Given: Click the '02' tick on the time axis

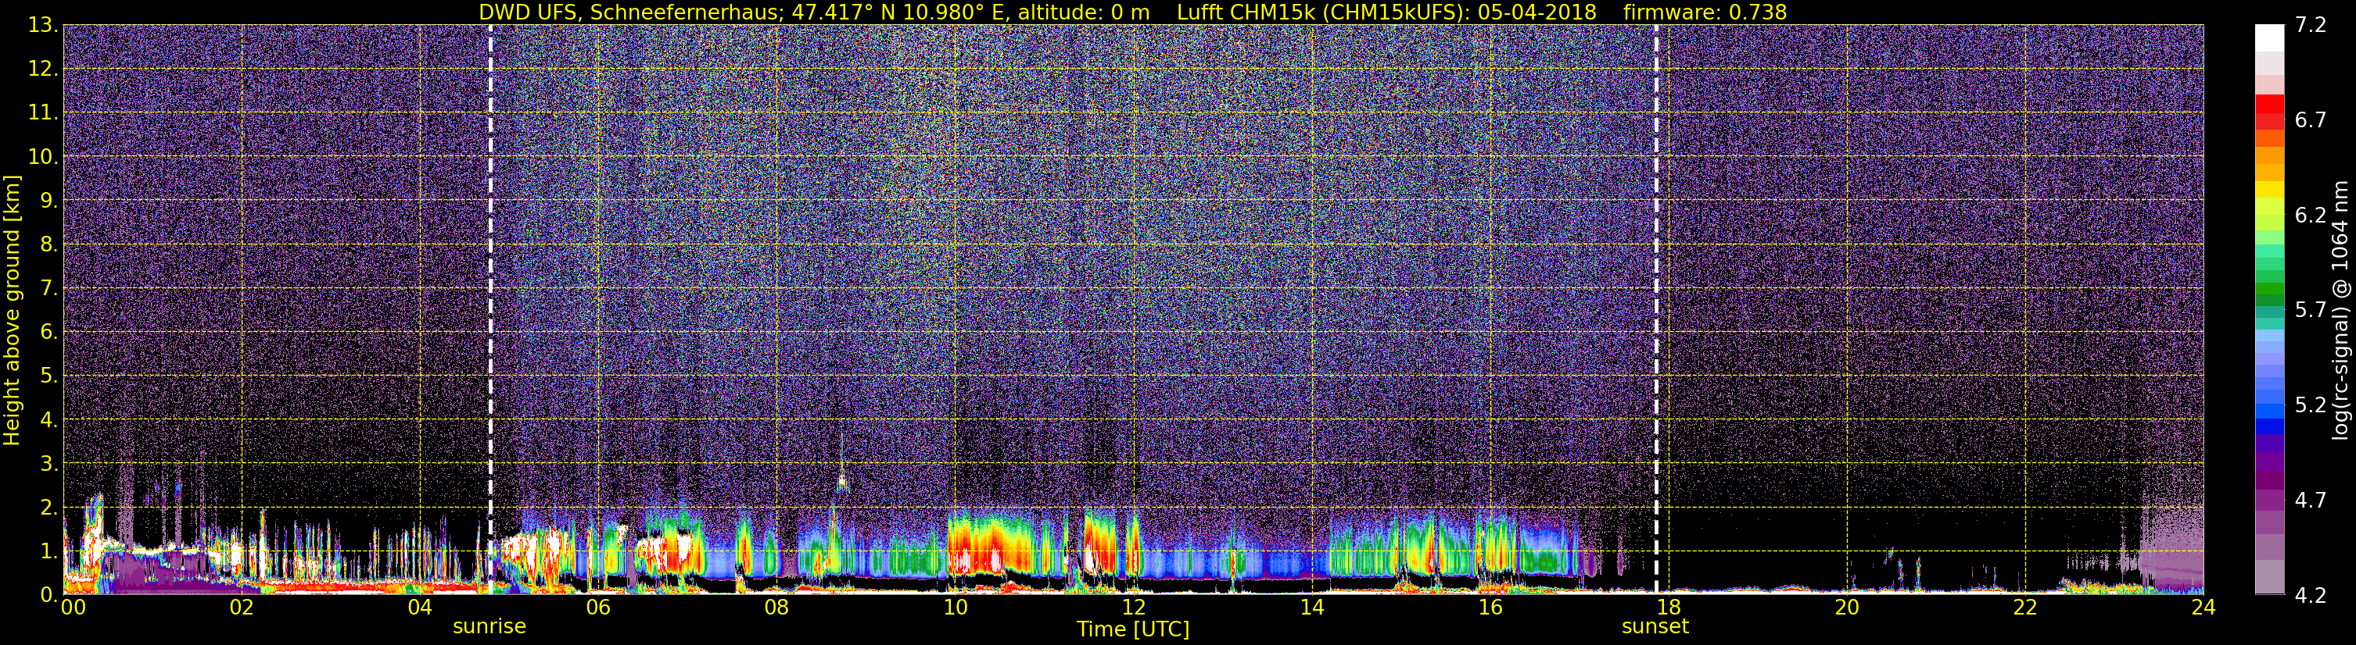Looking at the screenshot, I should tap(241, 608).
